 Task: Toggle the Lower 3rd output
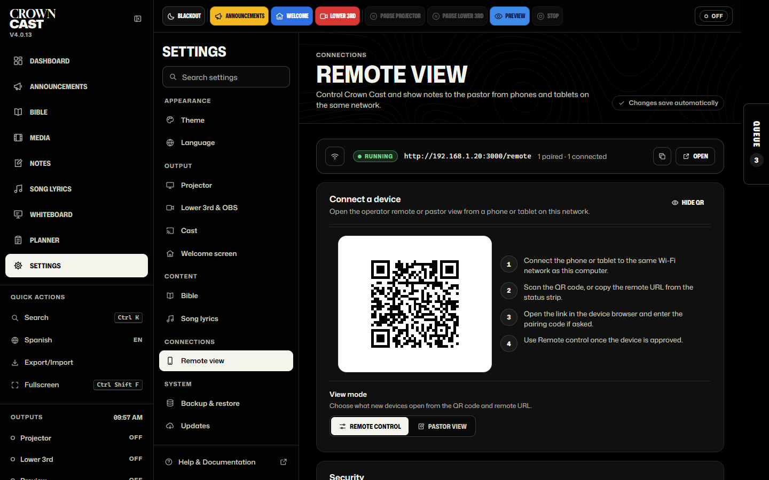tap(76, 459)
